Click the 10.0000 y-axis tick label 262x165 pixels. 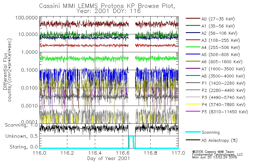[28, 34]
